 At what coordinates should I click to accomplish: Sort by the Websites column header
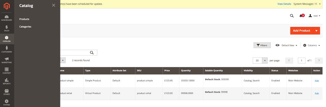[299, 71]
